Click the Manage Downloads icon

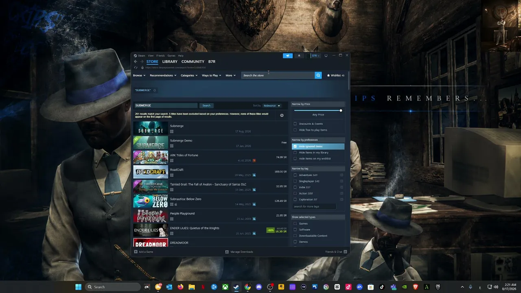(227, 252)
